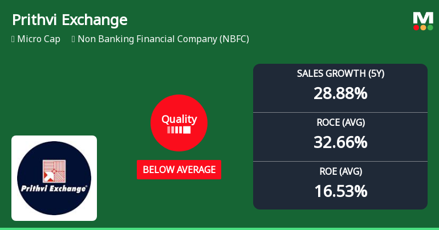Click the icon before Non Banking Financial Company
Screen dimensions: 439x230
click(74, 39)
